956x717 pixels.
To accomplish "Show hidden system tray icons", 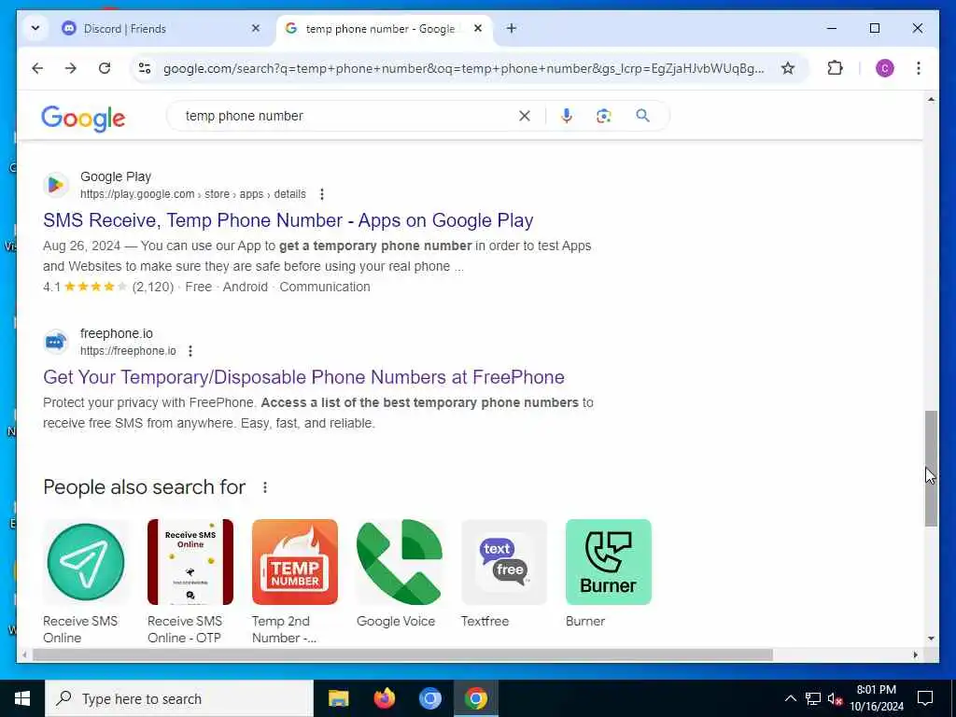I will 790,698.
